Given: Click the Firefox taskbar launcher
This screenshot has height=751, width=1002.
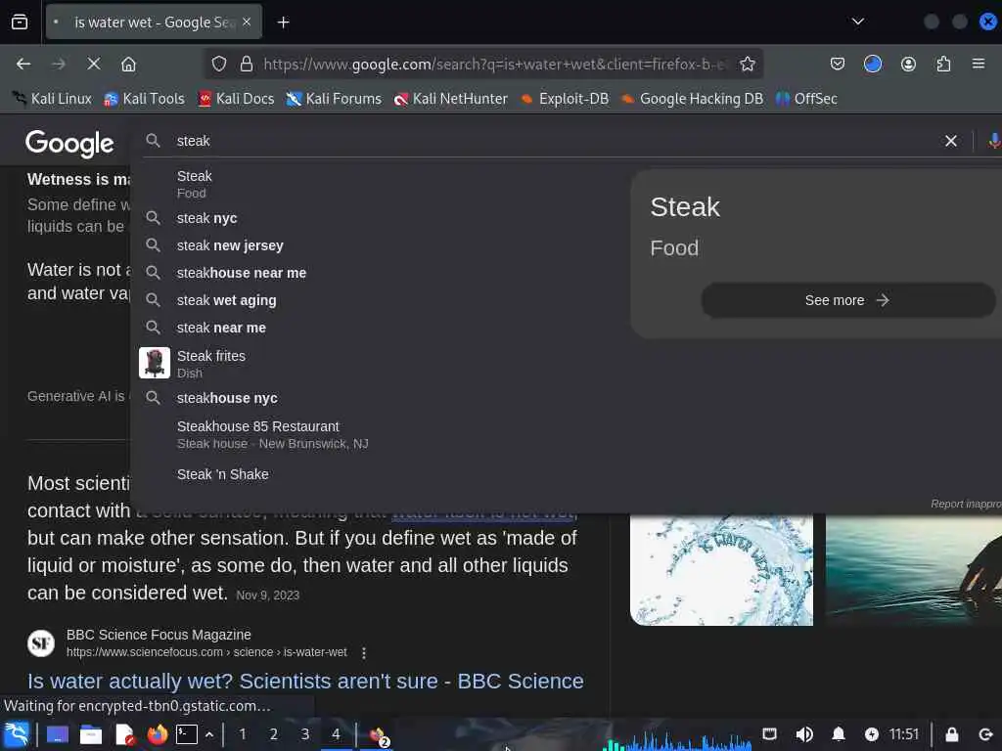Looking at the screenshot, I should (x=158, y=735).
